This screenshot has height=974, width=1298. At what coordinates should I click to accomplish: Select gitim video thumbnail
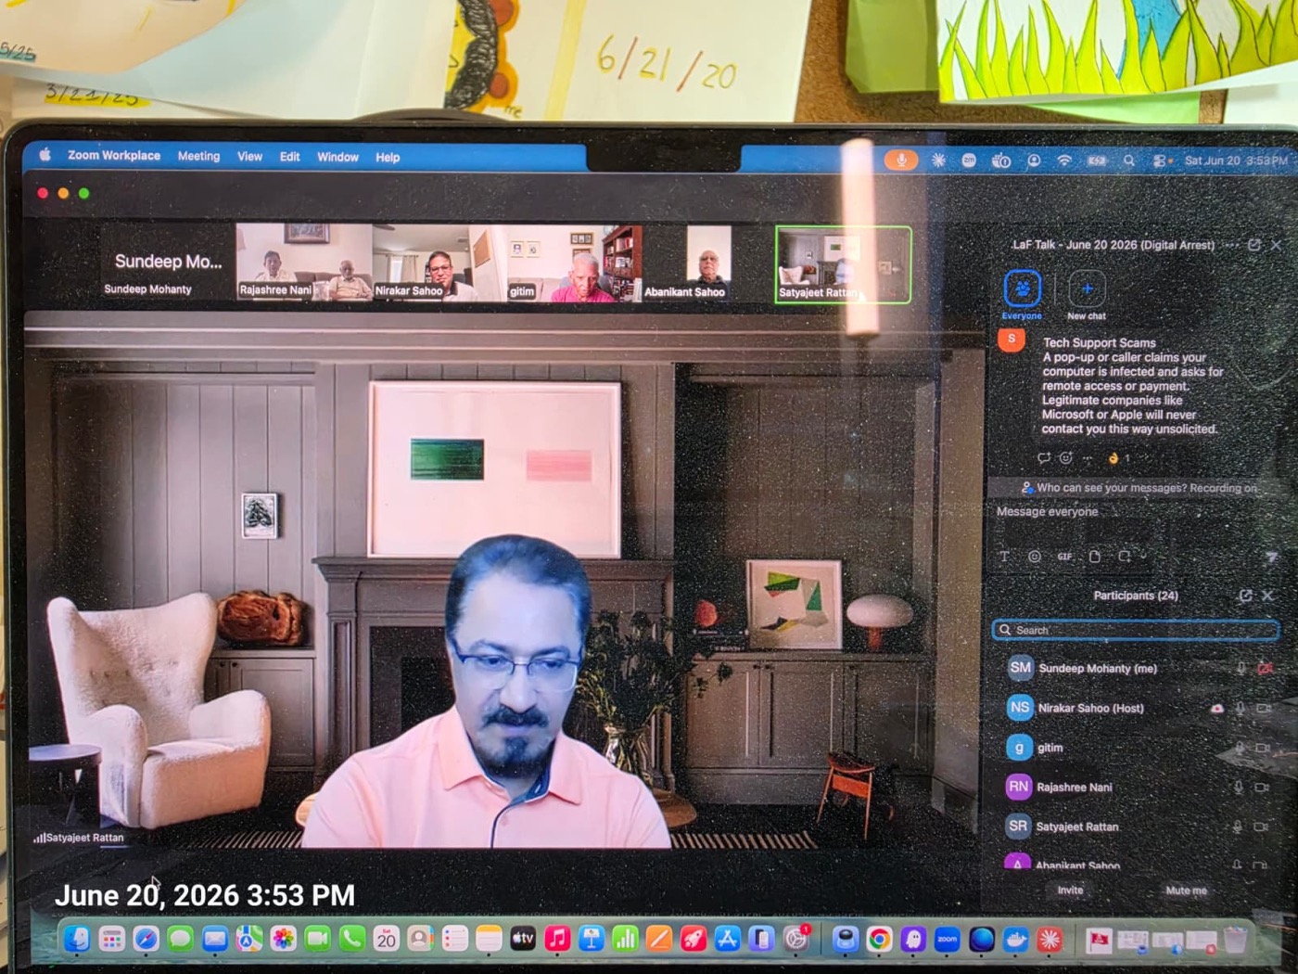point(575,263)
